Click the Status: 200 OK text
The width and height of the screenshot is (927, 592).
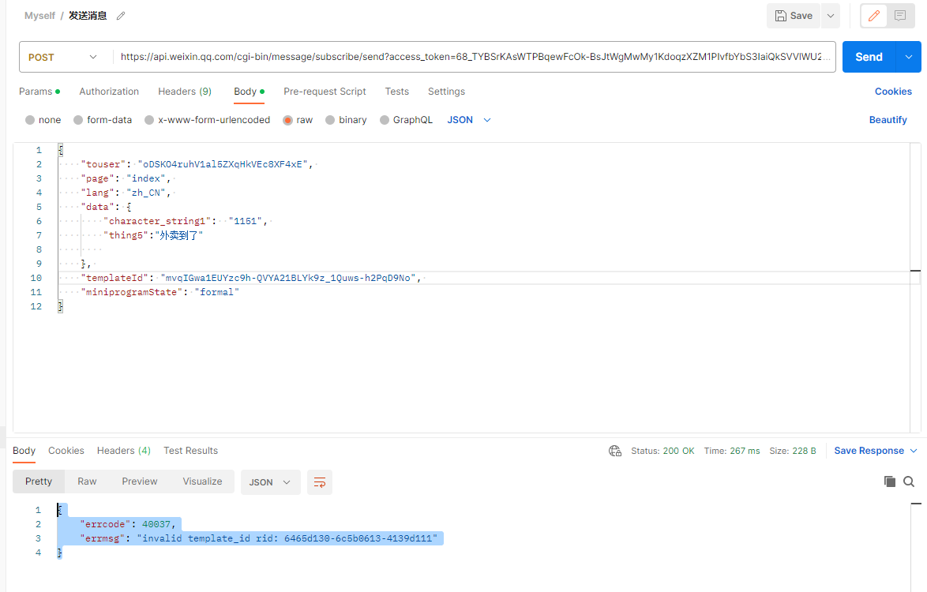click(x=662, y=451)
